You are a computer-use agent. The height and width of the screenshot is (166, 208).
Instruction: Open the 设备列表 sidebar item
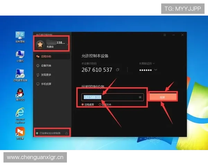[x=44, y=65]
